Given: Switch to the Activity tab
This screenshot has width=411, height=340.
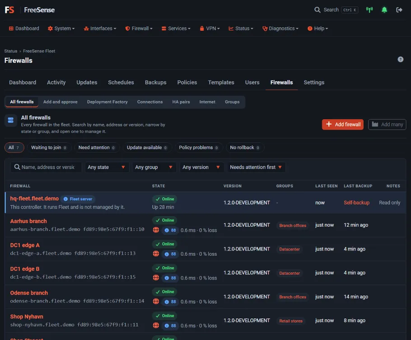Looking at the screenshot, I should (56, 82).
